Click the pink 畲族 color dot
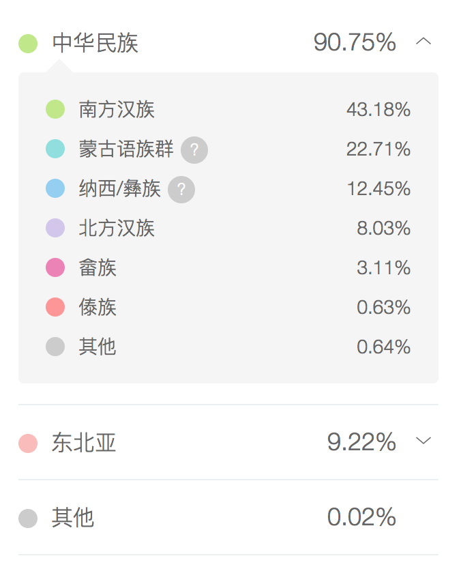The image size is (476, 569). 55,267
